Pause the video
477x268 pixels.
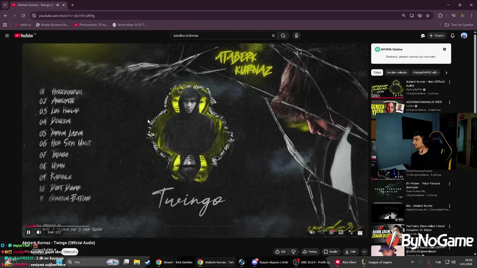[28, 232]
